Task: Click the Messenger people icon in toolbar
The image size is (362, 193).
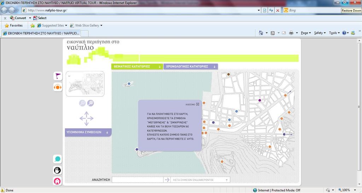Action: click(x=353, y=33)
